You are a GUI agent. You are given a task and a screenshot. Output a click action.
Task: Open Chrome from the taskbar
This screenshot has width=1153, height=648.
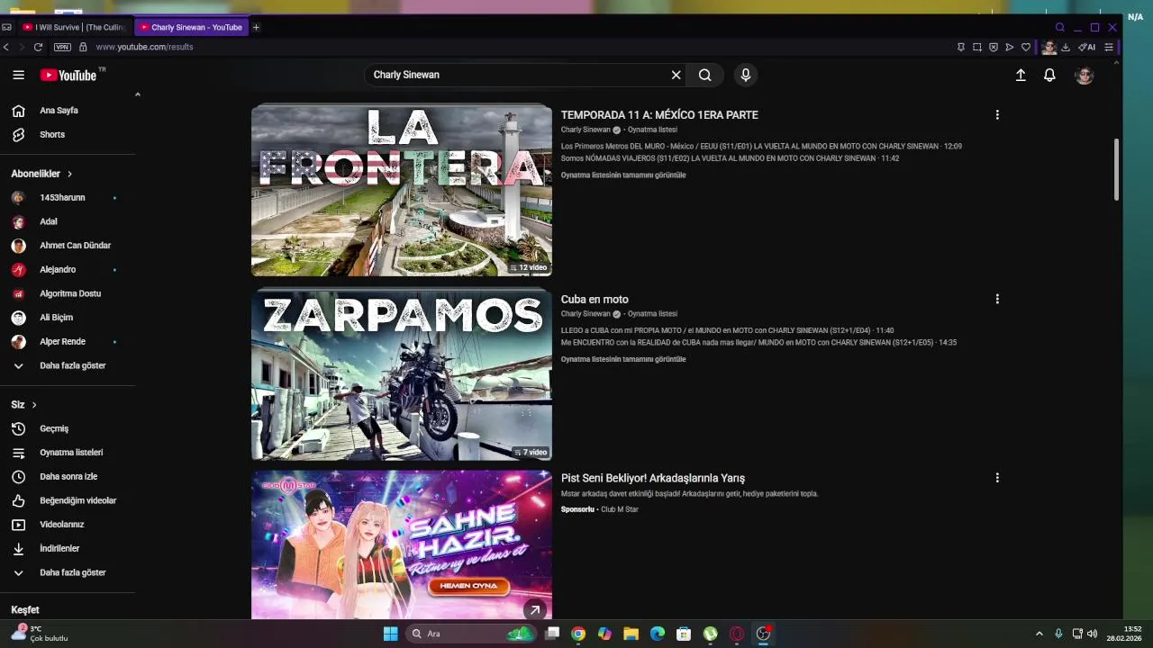point(578,634)
